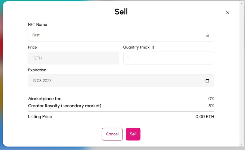Open the calendar picker icon for Expiration

[x=207, y=81]
